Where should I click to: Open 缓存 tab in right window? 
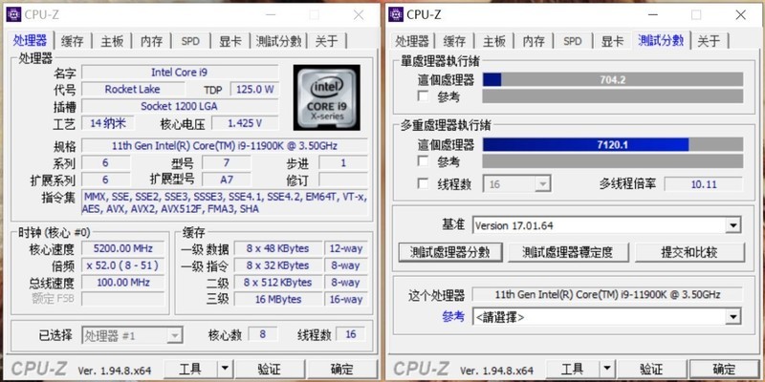pyautogui.click(x=455, y=41)
